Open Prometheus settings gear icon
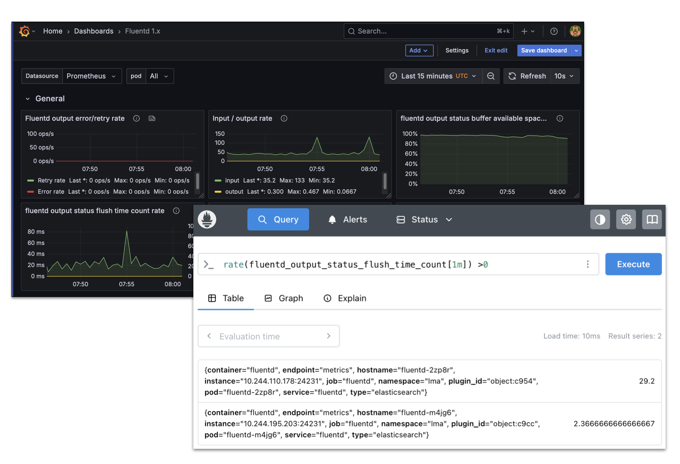680x464 pixels. [x=626, y=219]
